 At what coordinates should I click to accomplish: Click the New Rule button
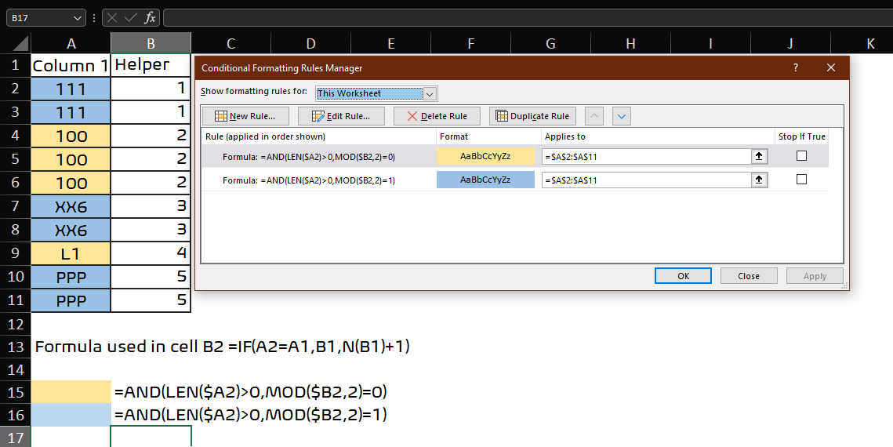click(x=245, y=116)
